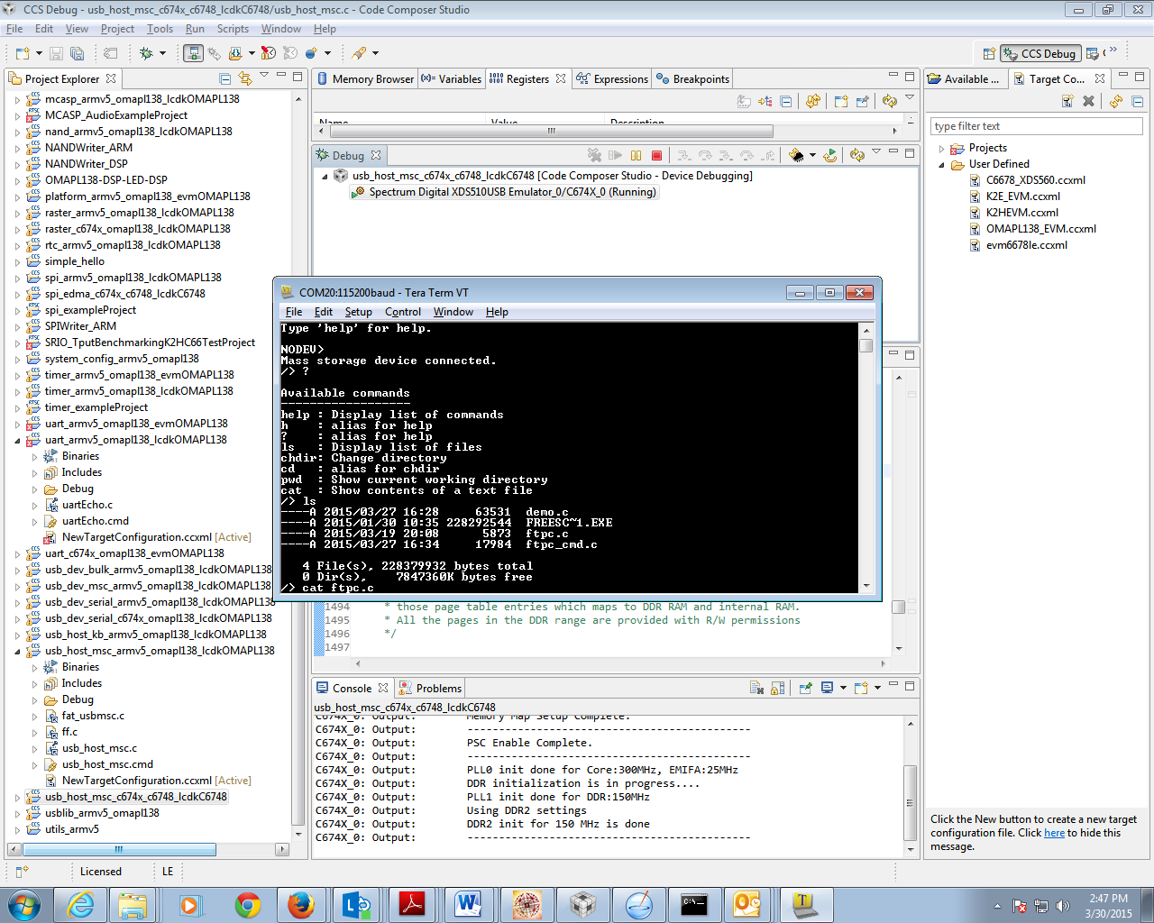Viewport: 1154px width, 923px height.
Task: Click the Save All icon in main toolbar
Action: tap(78, 53)
